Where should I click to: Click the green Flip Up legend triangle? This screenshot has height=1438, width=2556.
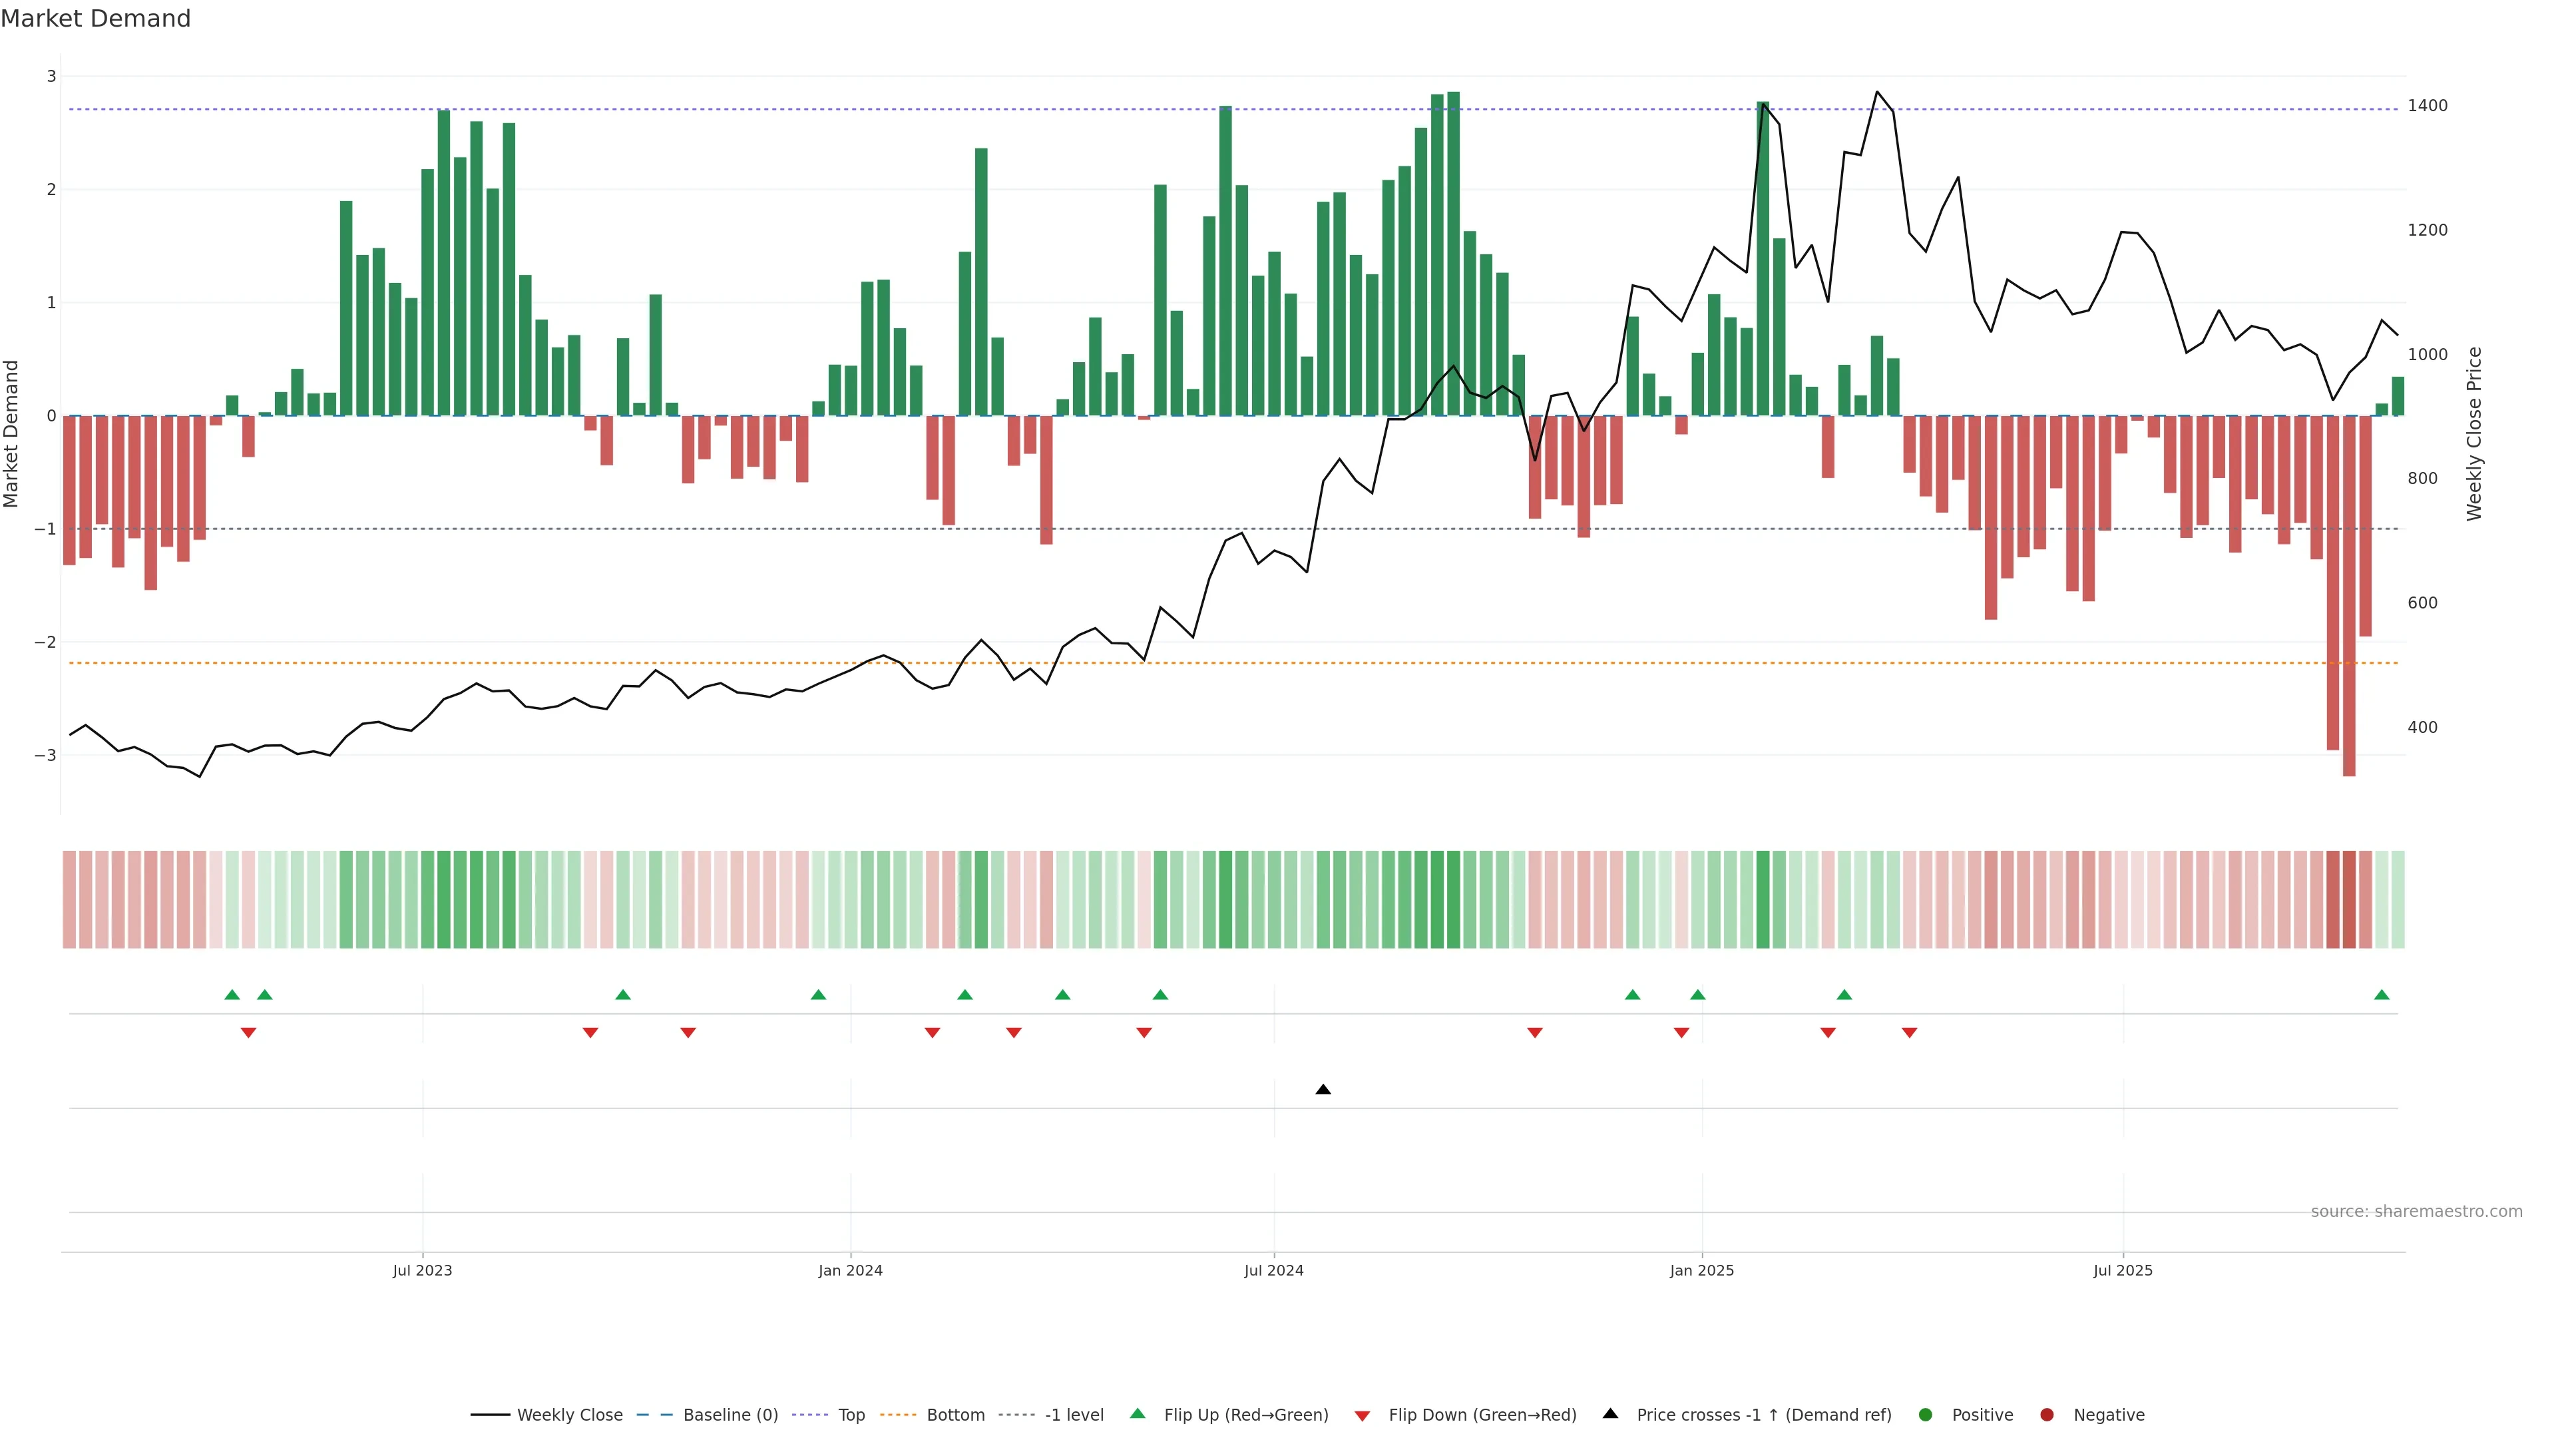[x=1138, y=1414]
